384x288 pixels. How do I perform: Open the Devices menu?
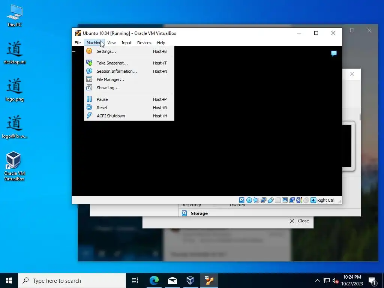(144, 43)
